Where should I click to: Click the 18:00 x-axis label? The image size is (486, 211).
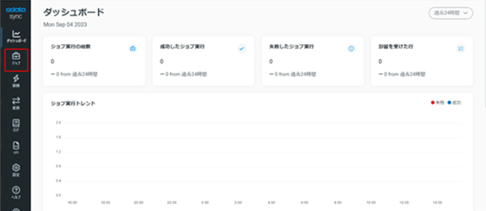(x=105, y=203)
